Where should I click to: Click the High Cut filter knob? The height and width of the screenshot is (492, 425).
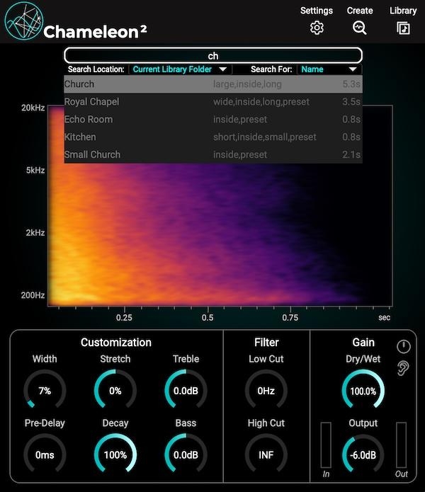pos(266,454)
